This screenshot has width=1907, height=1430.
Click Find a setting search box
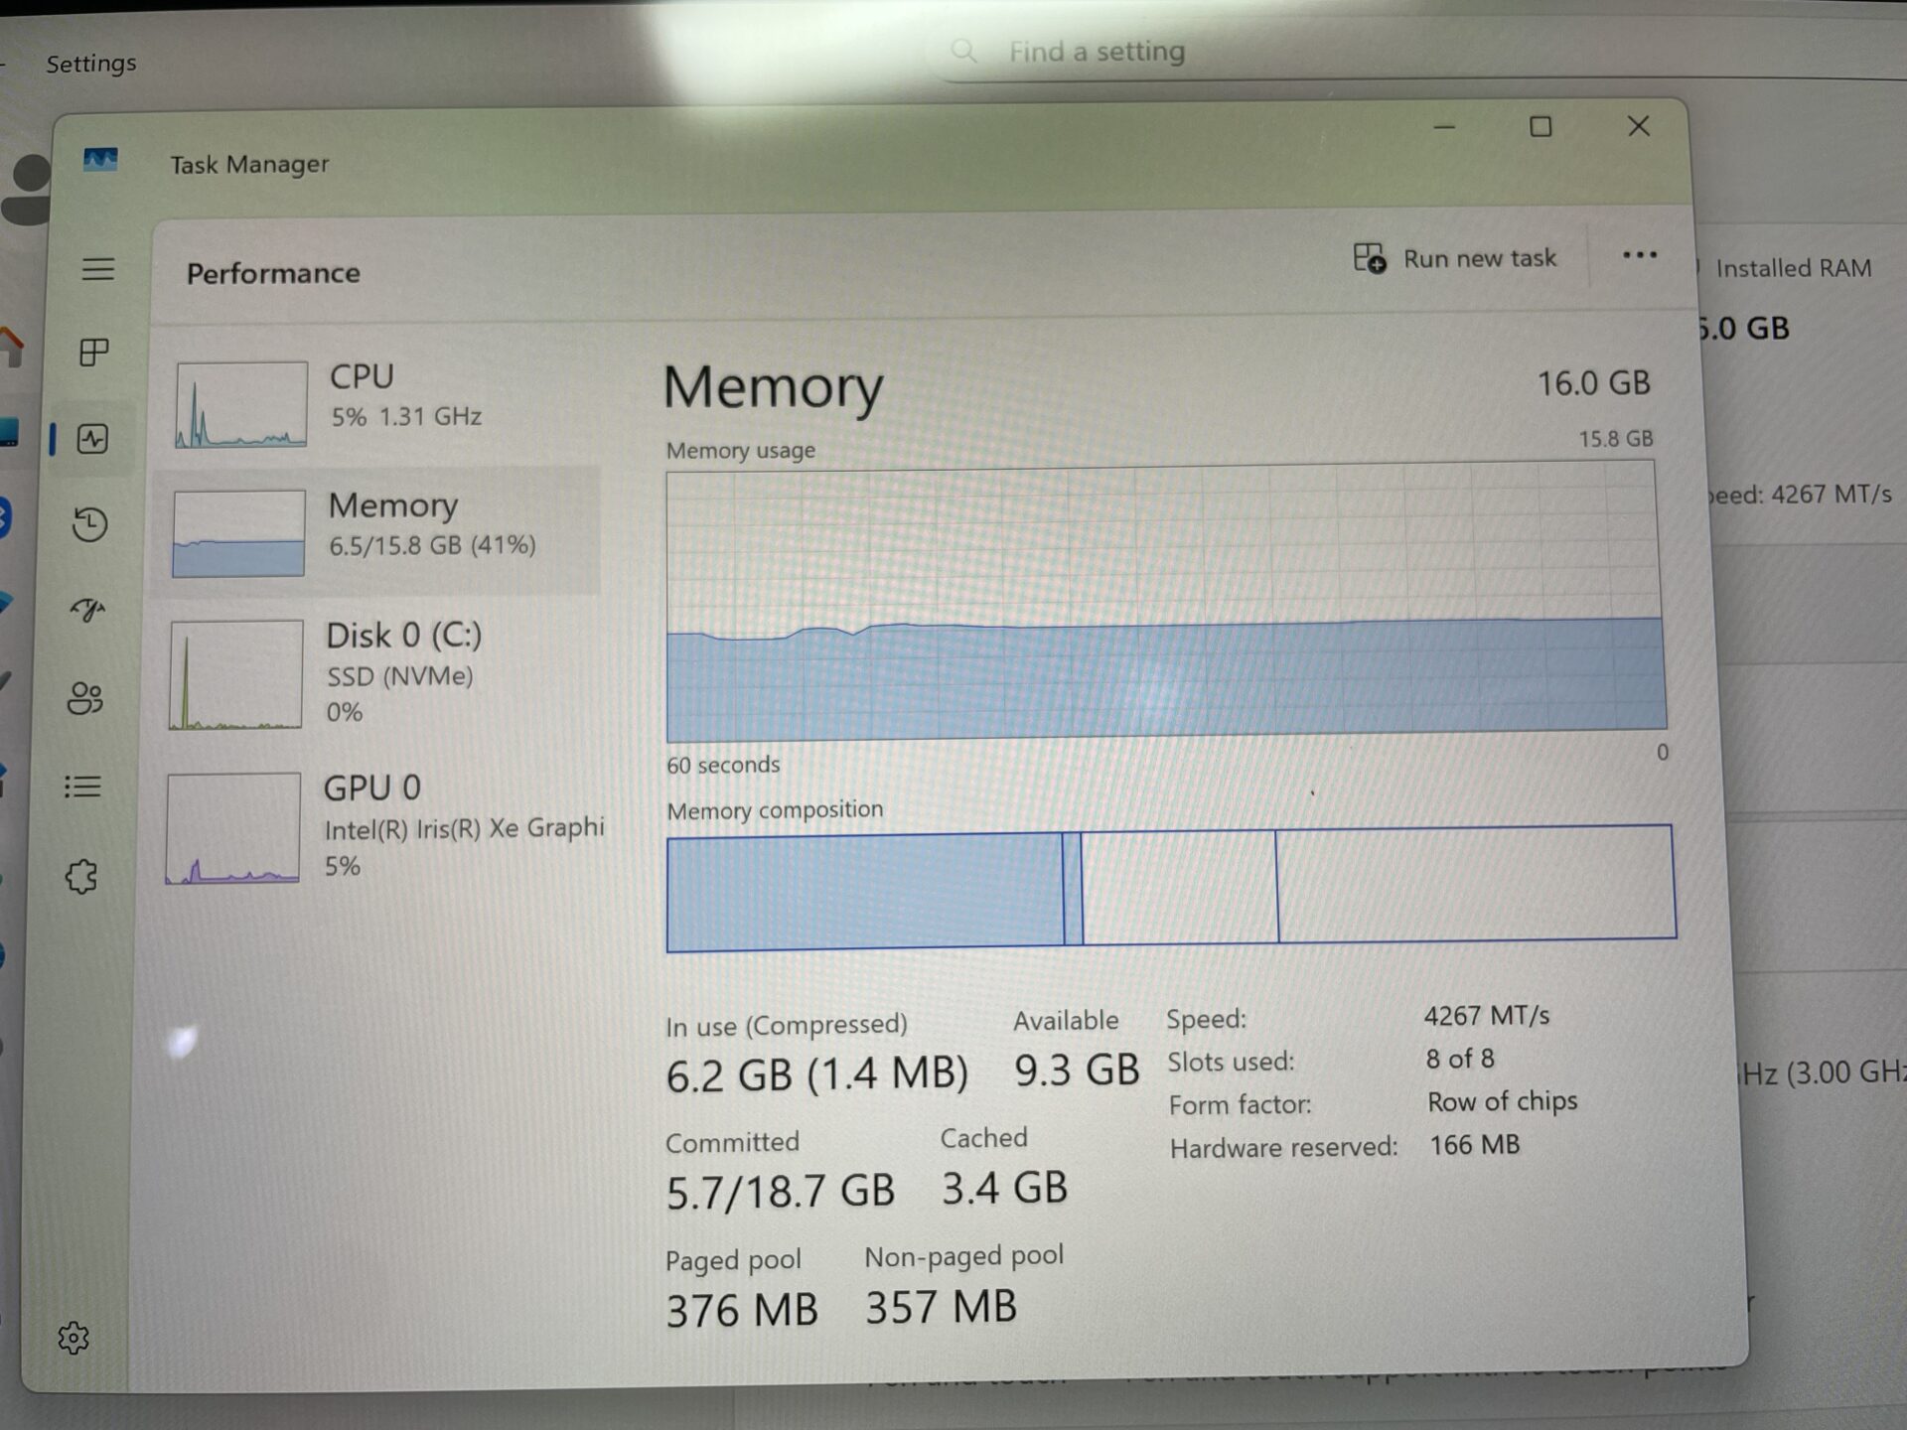1291,52
